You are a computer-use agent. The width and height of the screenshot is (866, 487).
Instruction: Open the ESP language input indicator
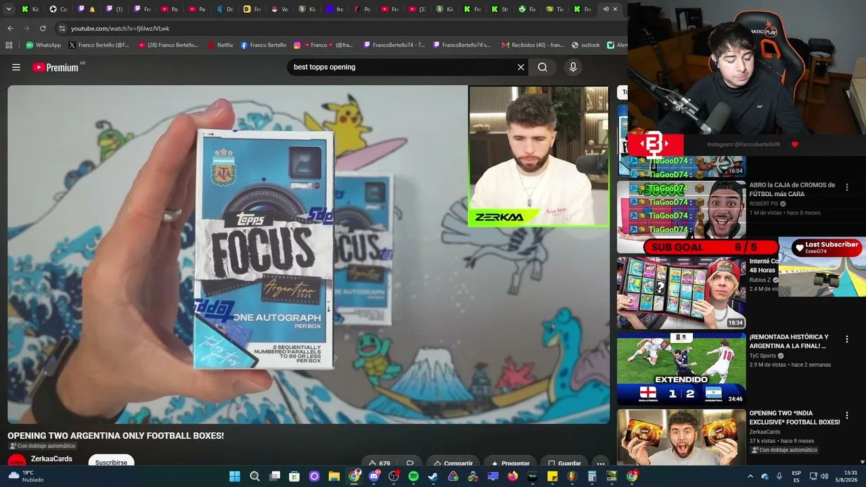(797, 476)
